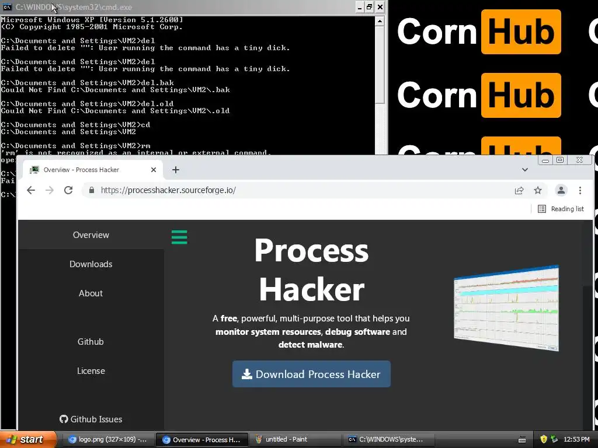Bookmark page with the star icon
This screenshot has height=448, width=598.
click(x=538, y=191)
